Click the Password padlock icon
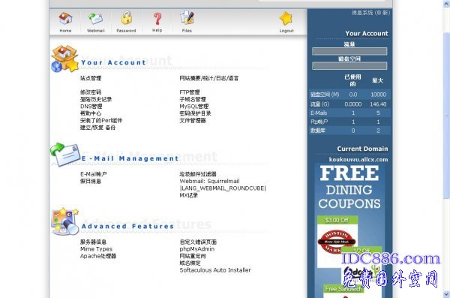This screenshot has width=450, height=298. [126, 18]
